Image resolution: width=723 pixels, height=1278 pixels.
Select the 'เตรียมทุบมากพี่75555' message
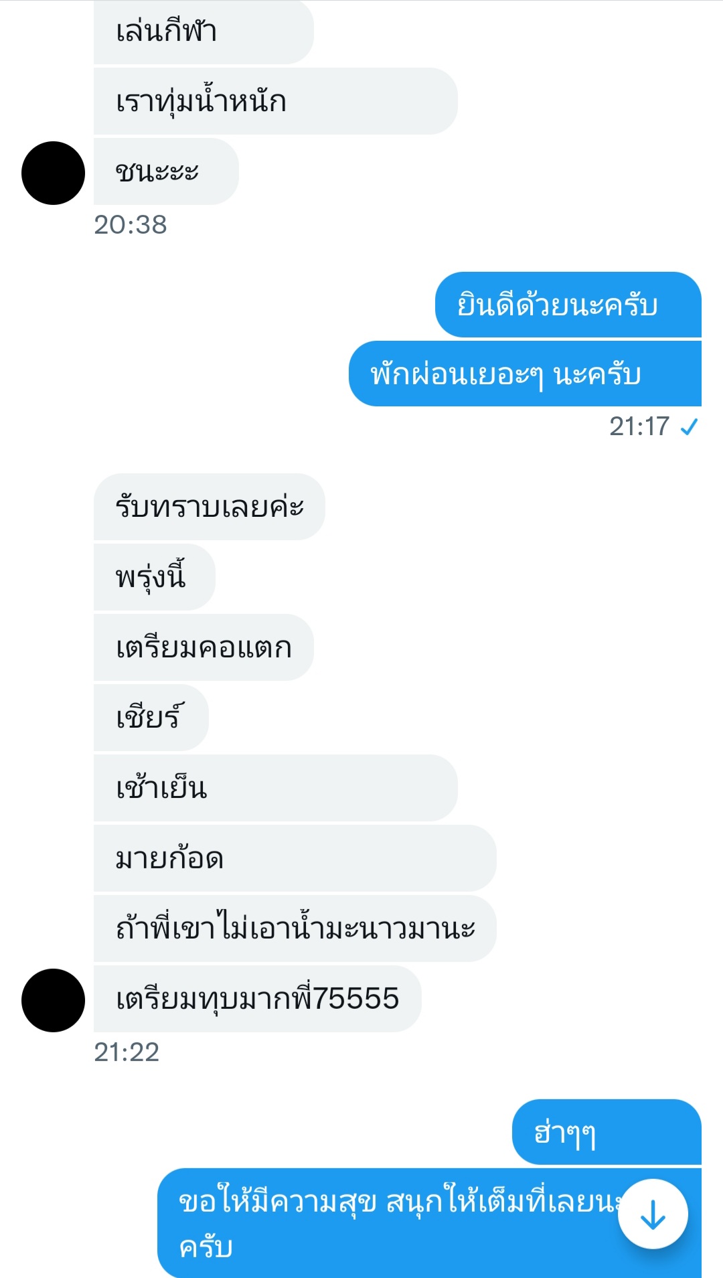click(x=258, y=999)
